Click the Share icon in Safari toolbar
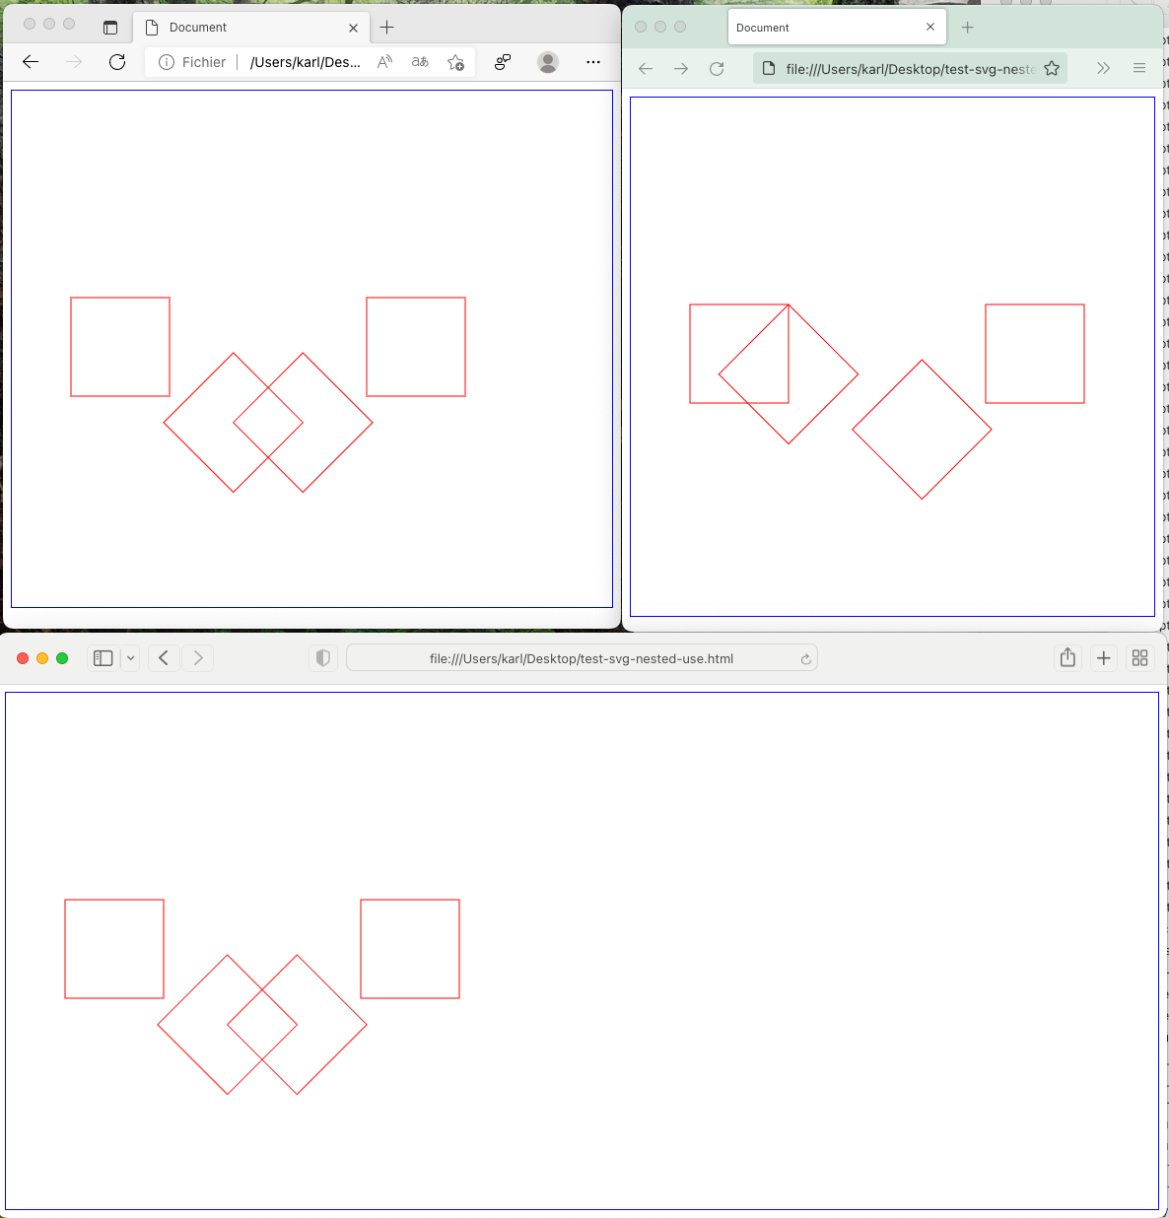Viewport: 1169px width, 1218px height. (1067, 657)
